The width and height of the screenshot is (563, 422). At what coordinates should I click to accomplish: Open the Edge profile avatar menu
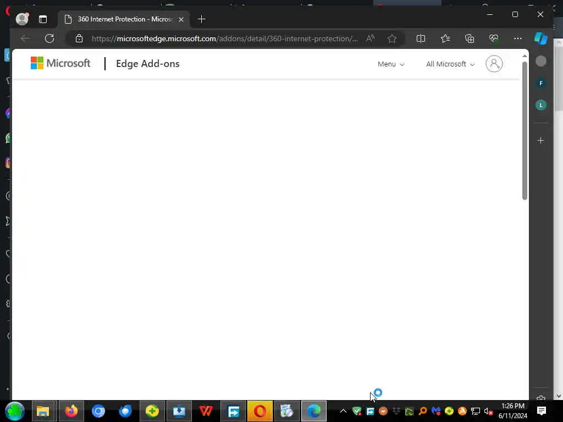coord(22,19)
